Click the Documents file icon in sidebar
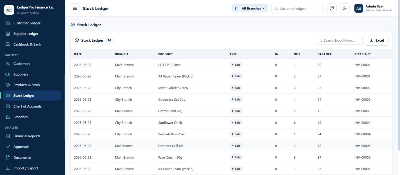 tap(8, 157)
